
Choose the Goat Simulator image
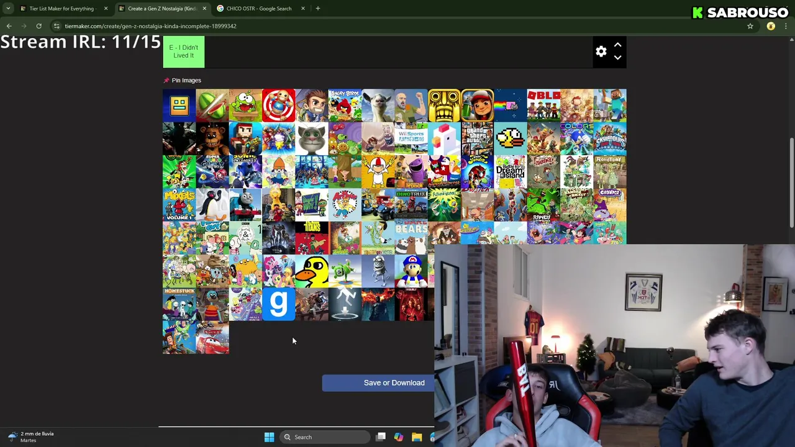[x=378, y=105]
